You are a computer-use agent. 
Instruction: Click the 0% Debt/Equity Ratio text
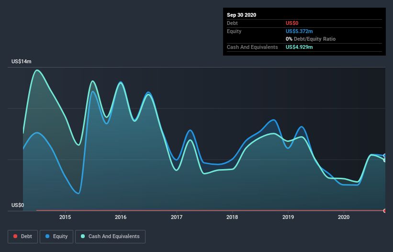(x=311, y=39)
